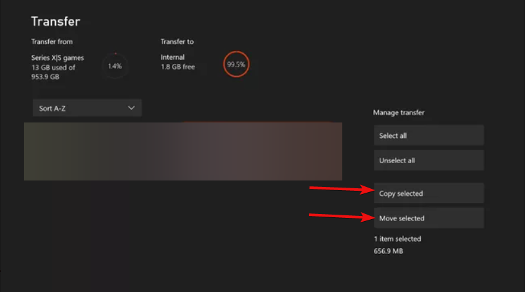Click the 99.5% internal storage ring
The height and width of the screenshot is (292, 525).
click(236, 64)
